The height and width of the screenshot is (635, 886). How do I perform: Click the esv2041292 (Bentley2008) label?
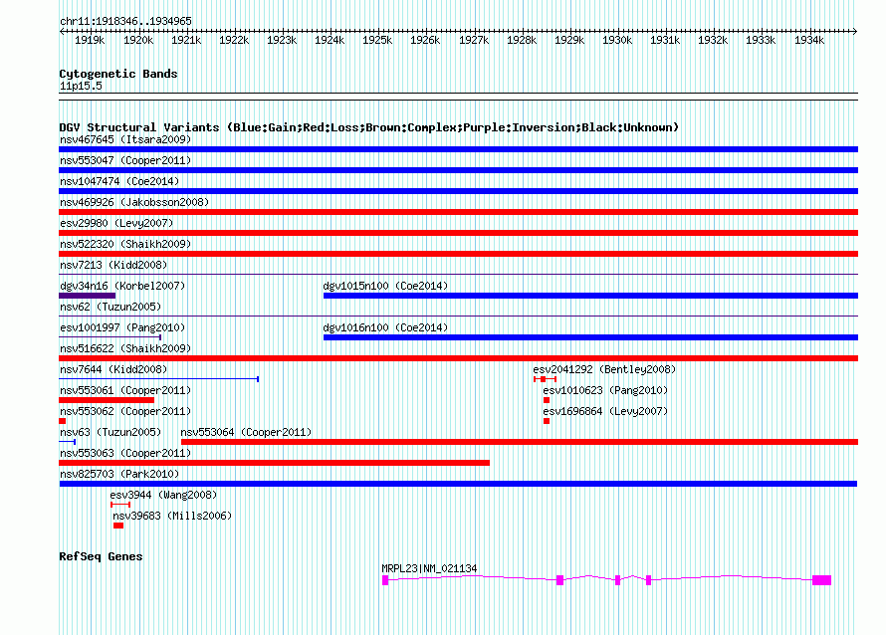(x=604, y=369)
